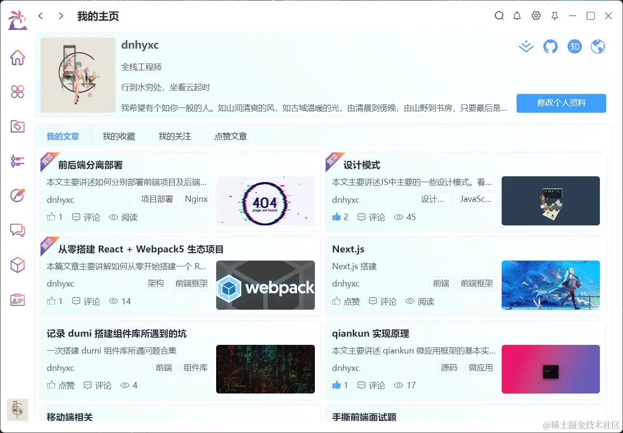Click the Nginx tag

click(x=196, y=199)
